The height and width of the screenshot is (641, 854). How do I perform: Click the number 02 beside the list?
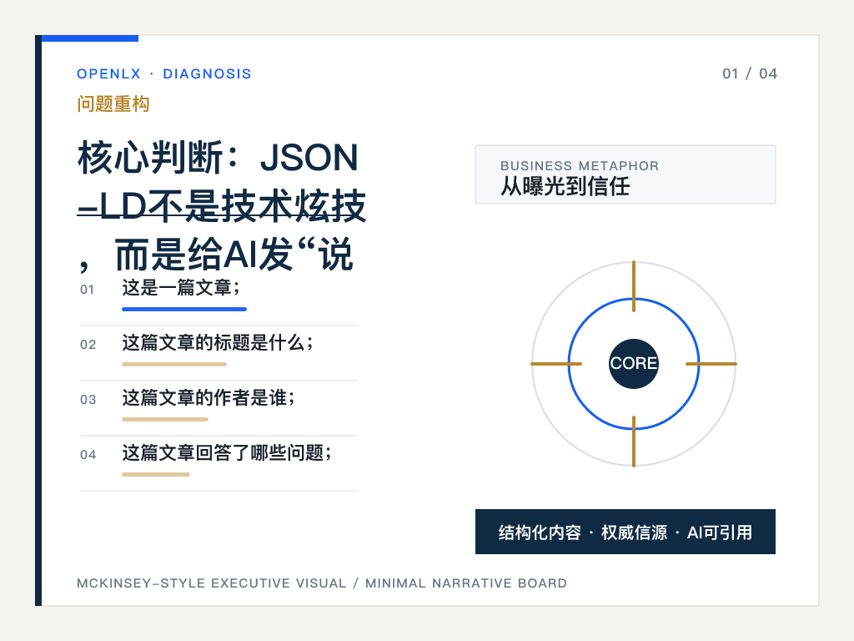[x=88, y=345]
